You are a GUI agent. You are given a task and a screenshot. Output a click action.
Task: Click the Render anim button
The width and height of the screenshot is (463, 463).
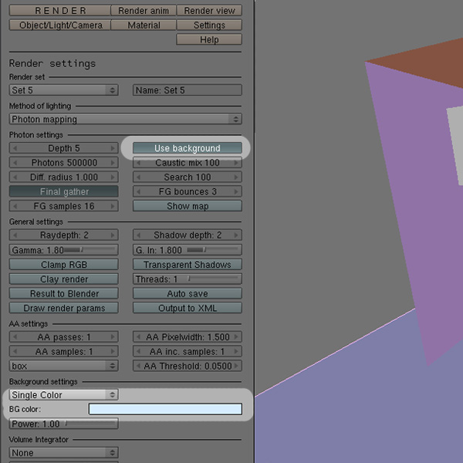[x=144, y=11]
